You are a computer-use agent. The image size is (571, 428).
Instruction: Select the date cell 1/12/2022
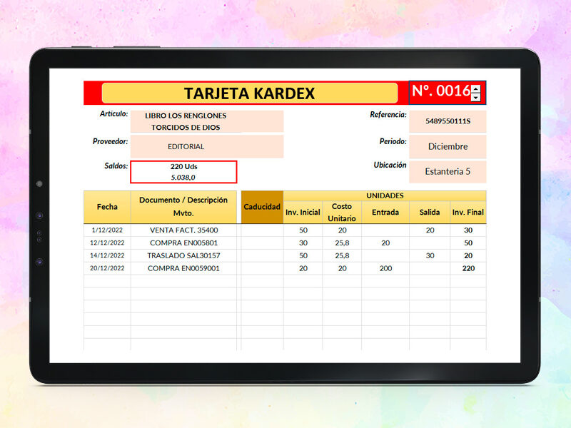coord(107,230)
